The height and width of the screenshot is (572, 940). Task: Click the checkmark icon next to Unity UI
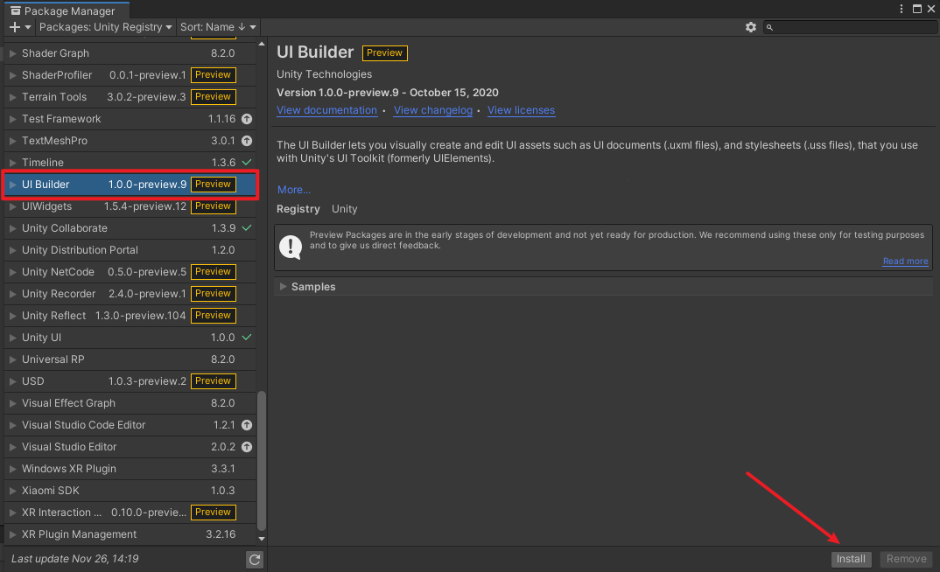click(x=247, y=337)
